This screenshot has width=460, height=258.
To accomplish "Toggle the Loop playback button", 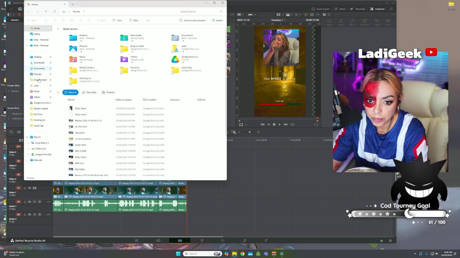I will coord(293,124).
